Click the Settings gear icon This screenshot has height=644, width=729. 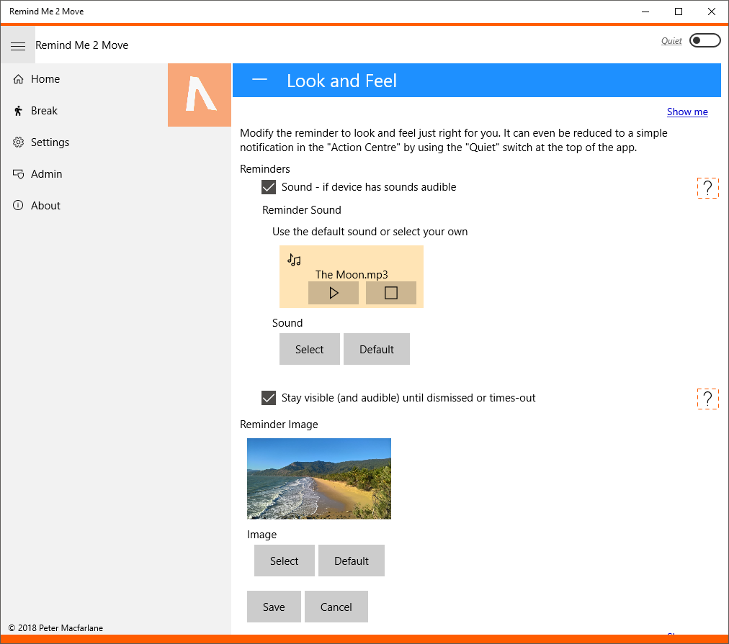[x=19, y=142]
